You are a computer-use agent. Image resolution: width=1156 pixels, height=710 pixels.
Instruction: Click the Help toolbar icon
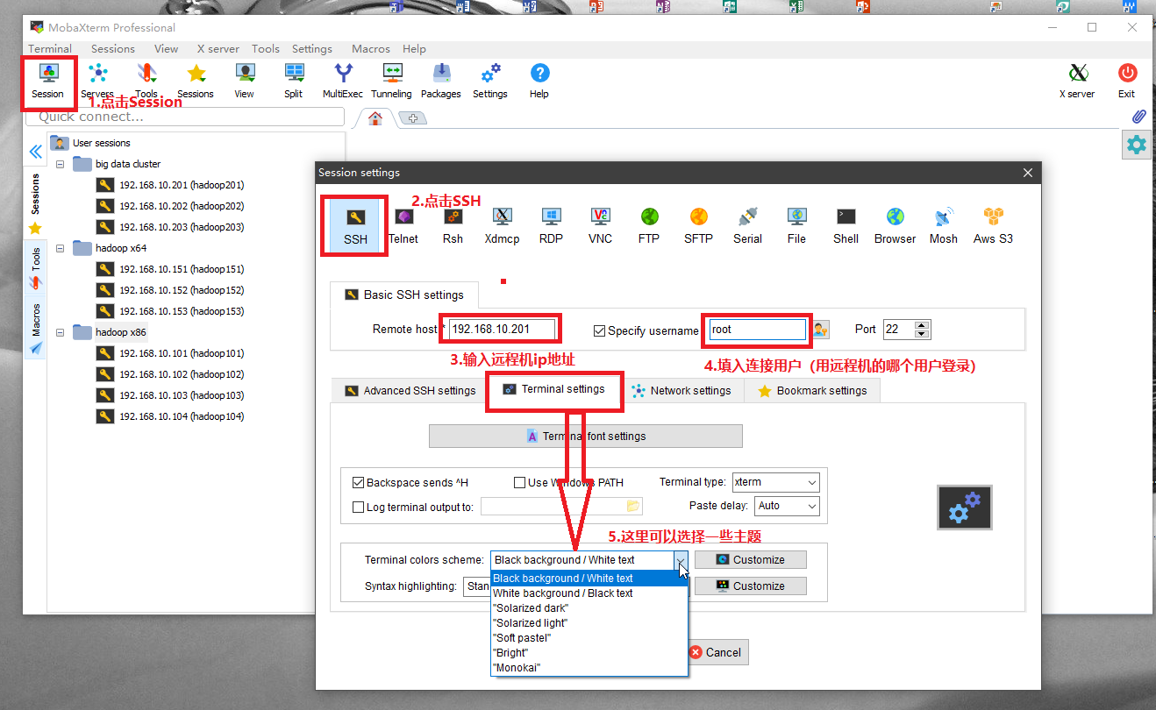coord(539,81)
